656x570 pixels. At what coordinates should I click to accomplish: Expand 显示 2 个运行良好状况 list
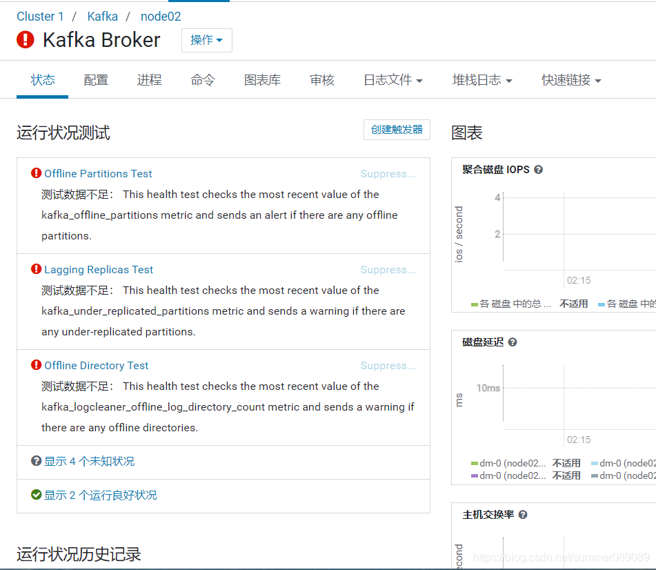point(101,495)
